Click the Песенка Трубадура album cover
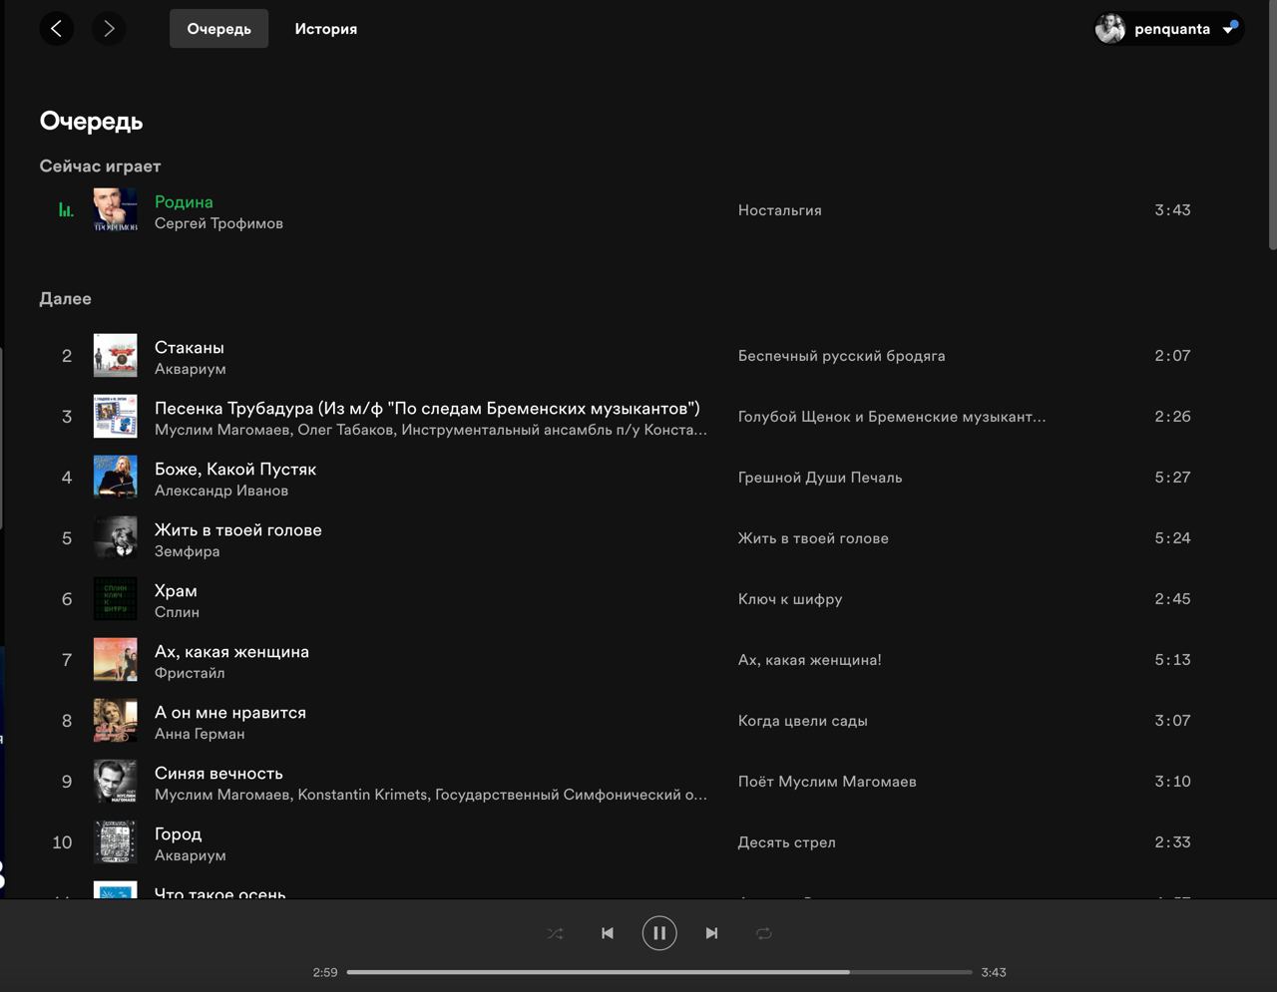This screenshot has width=1277, height=992. 116,417
